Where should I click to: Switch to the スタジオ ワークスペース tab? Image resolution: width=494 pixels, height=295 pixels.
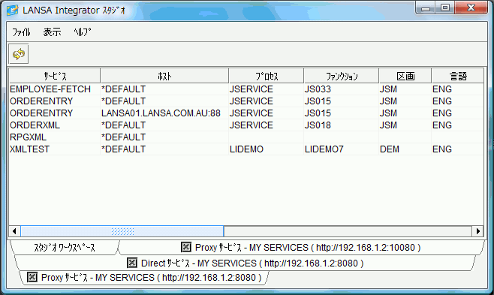[65, 248]
